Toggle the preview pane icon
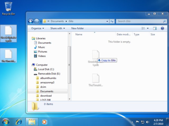This screenshot has height=126, width=169. click(155, 28)
